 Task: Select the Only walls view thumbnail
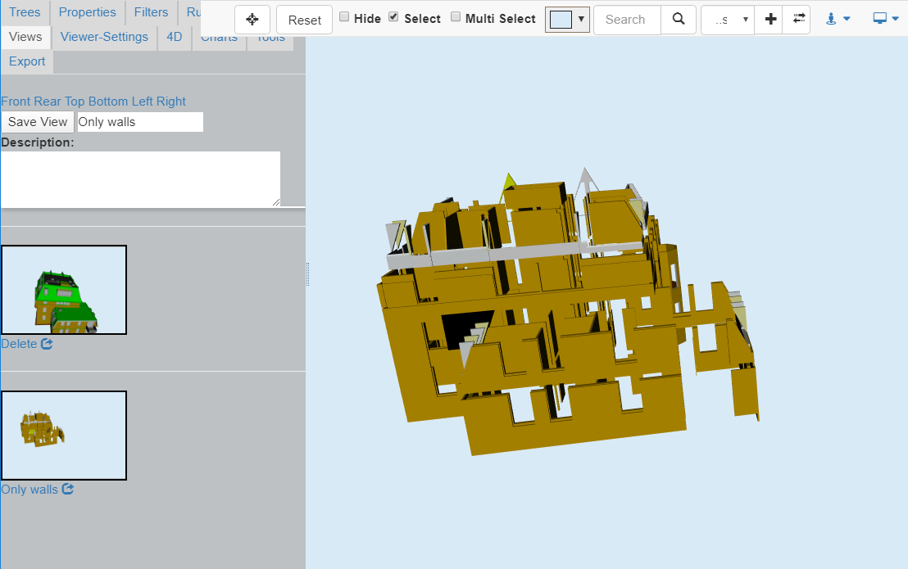64,435
